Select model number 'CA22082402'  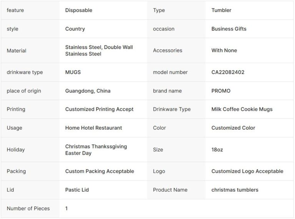[x=228, y=72]
